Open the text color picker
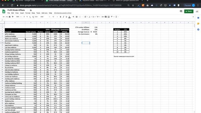201x113 pixels. [69, 17]
